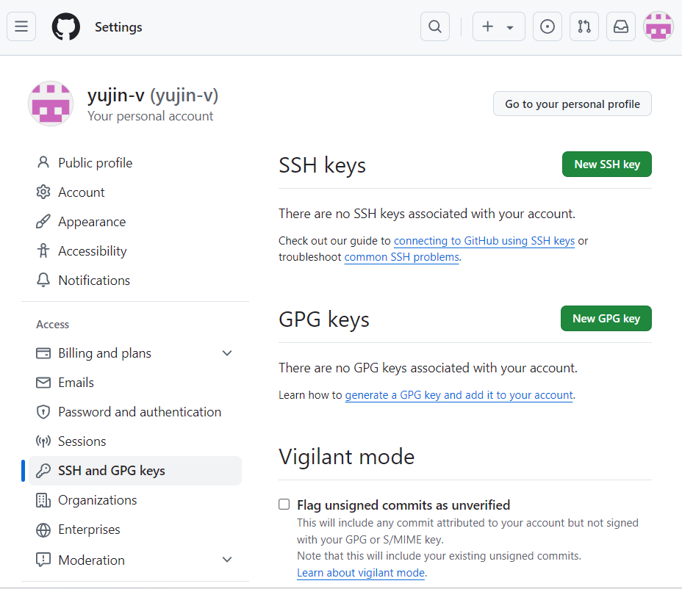682x589 pixels.
Task: Open the Pull requests icon
Action: coord(584,26)
